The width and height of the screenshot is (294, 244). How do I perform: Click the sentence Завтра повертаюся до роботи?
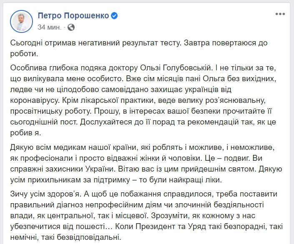click(x=139, y=48)
